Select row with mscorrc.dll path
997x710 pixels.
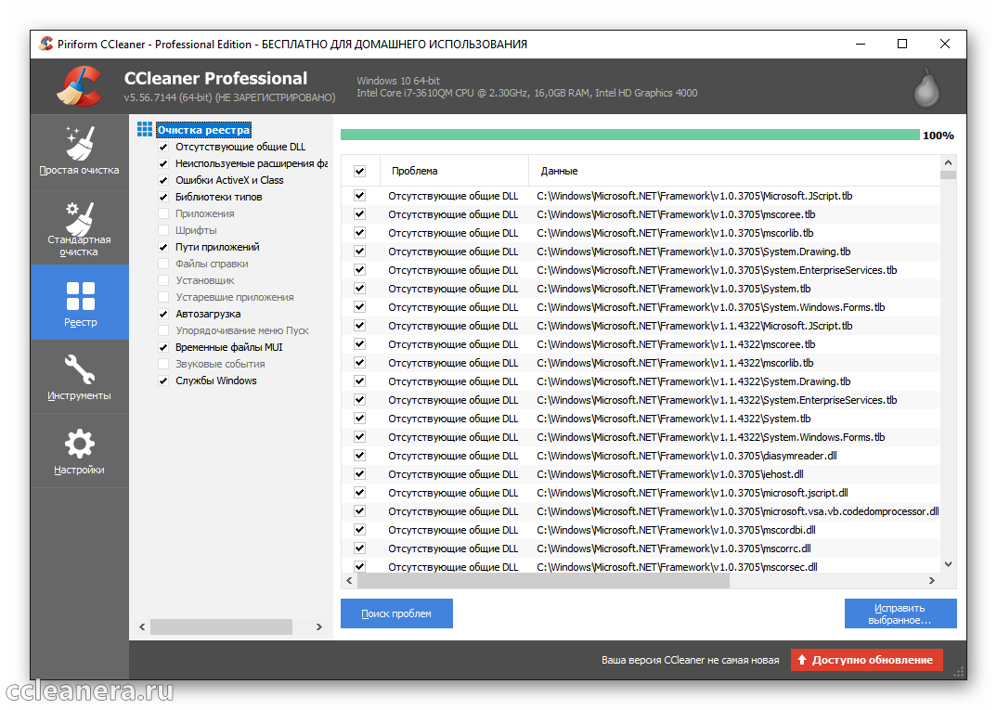click(641, 549)
